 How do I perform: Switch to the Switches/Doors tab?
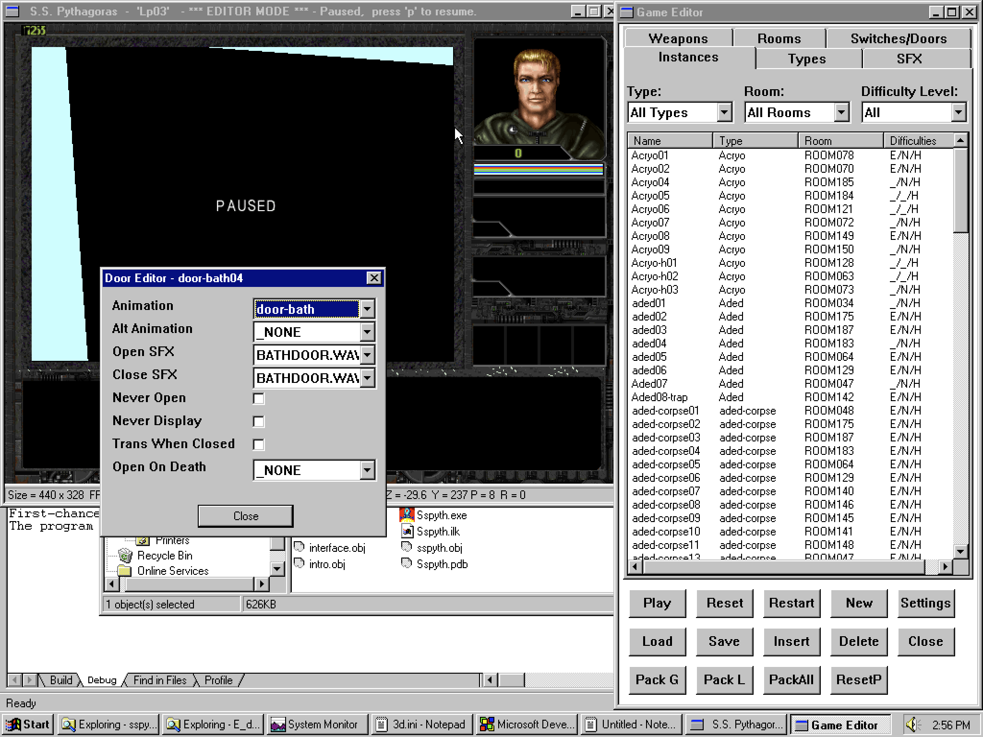click(x=899, y=38)
